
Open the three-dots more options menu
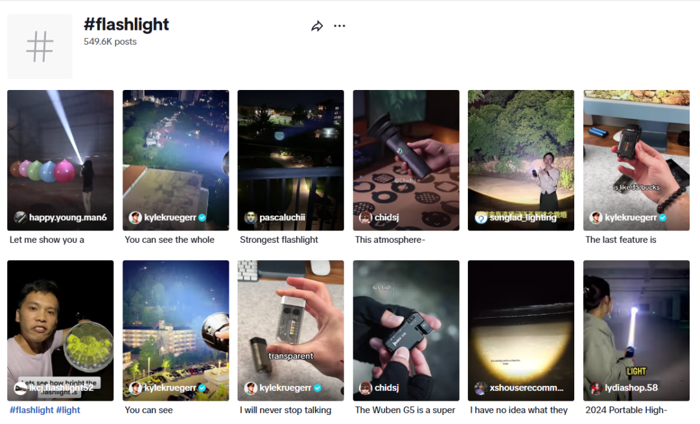339,26
